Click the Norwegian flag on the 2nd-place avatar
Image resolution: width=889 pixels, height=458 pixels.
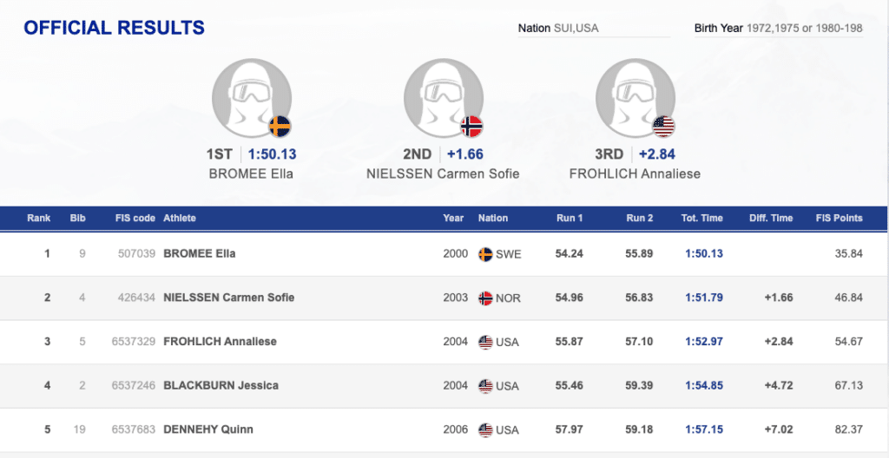pos(471,127)
